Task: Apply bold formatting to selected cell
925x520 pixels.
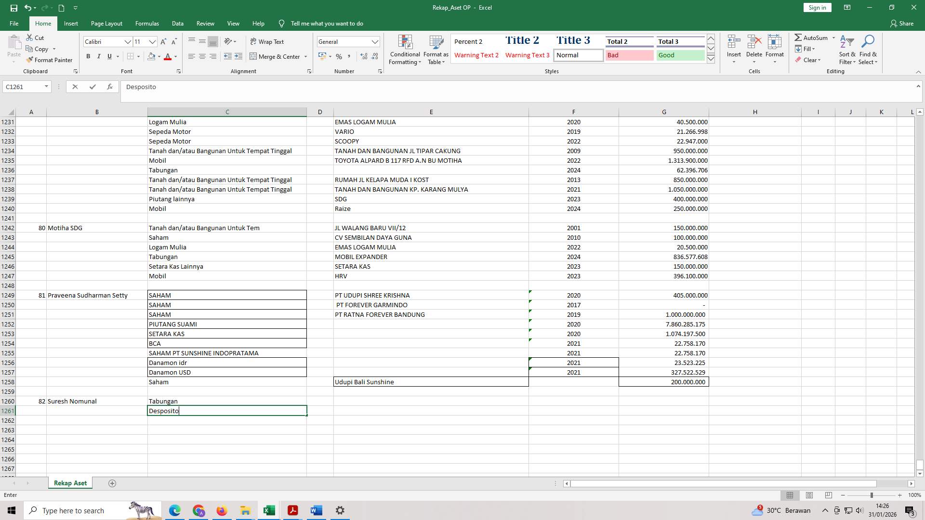Action: click(x=88, y=56)
